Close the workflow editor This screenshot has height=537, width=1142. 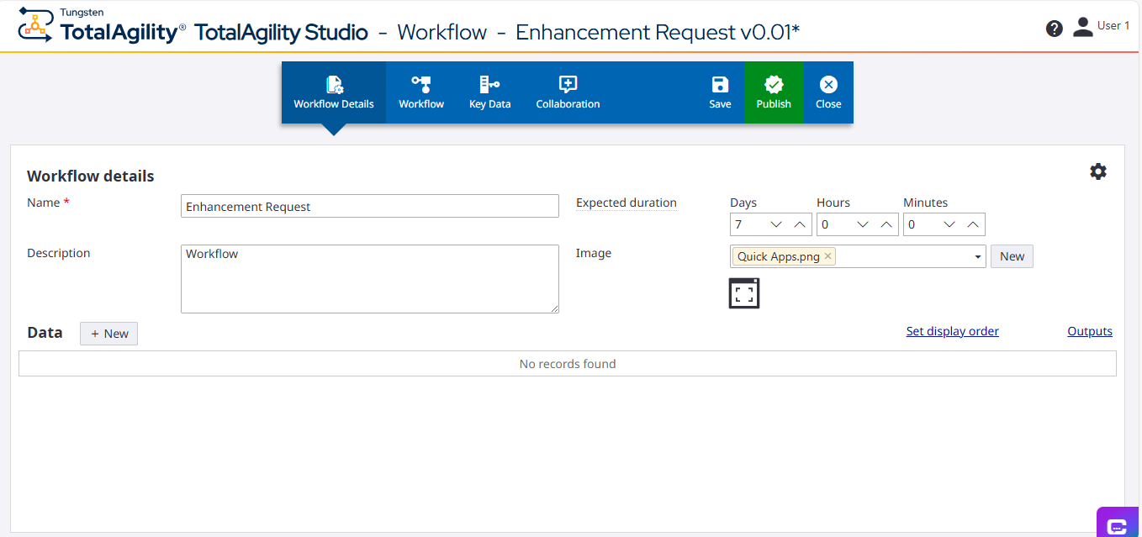(x=828, y=92)
